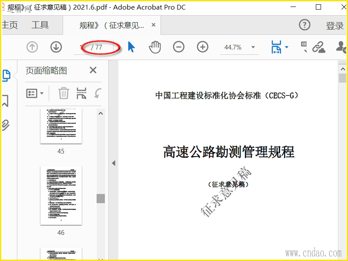This screenshot has height=261, width=348.
Task: Click the thumbnail panel page-fit icon
Action: tap(81, 93)
